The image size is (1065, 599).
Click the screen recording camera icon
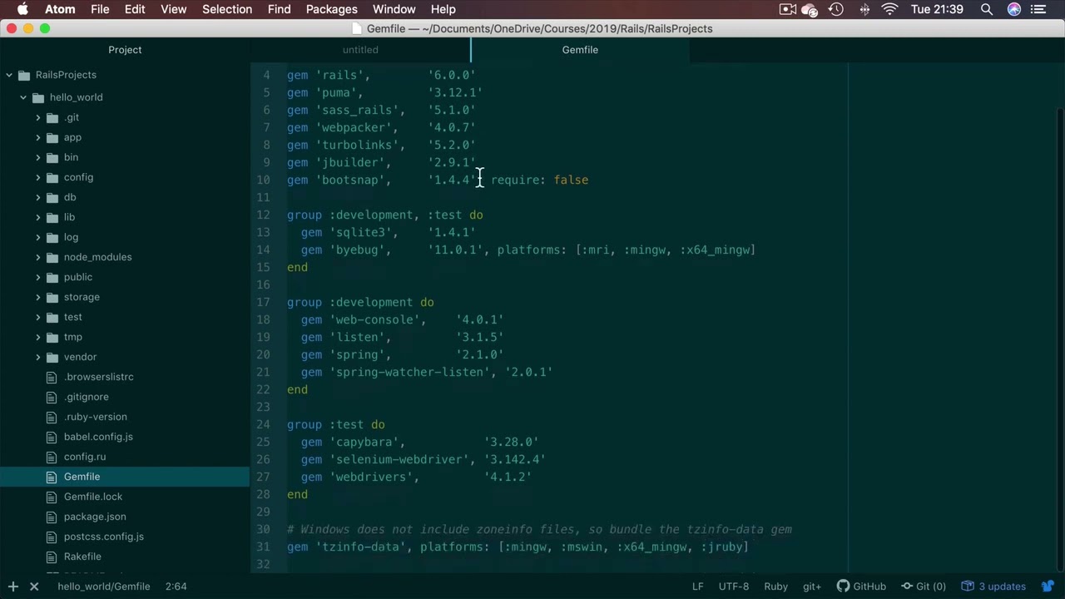coord(787,9)
